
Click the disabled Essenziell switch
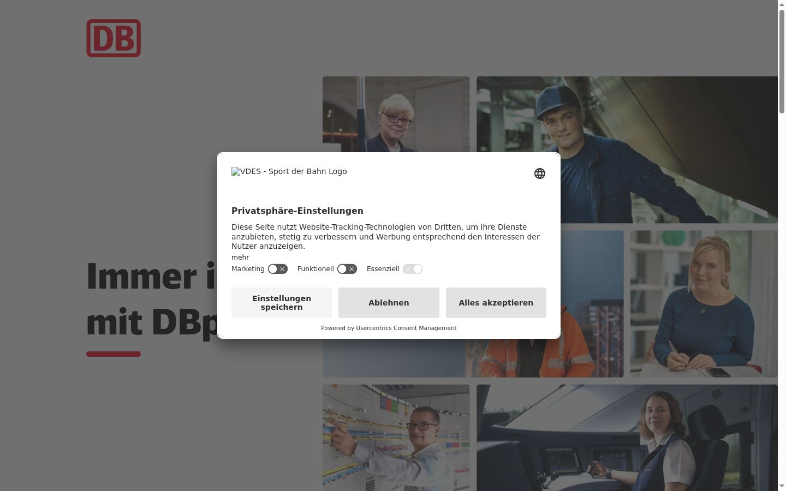tap(413, 269)
